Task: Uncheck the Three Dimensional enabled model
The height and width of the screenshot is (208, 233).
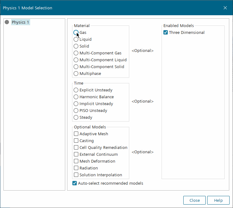Action: coord(166,33)
